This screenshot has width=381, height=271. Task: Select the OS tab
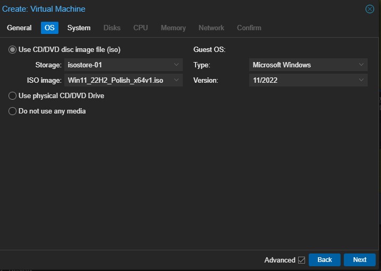[49, 28]
